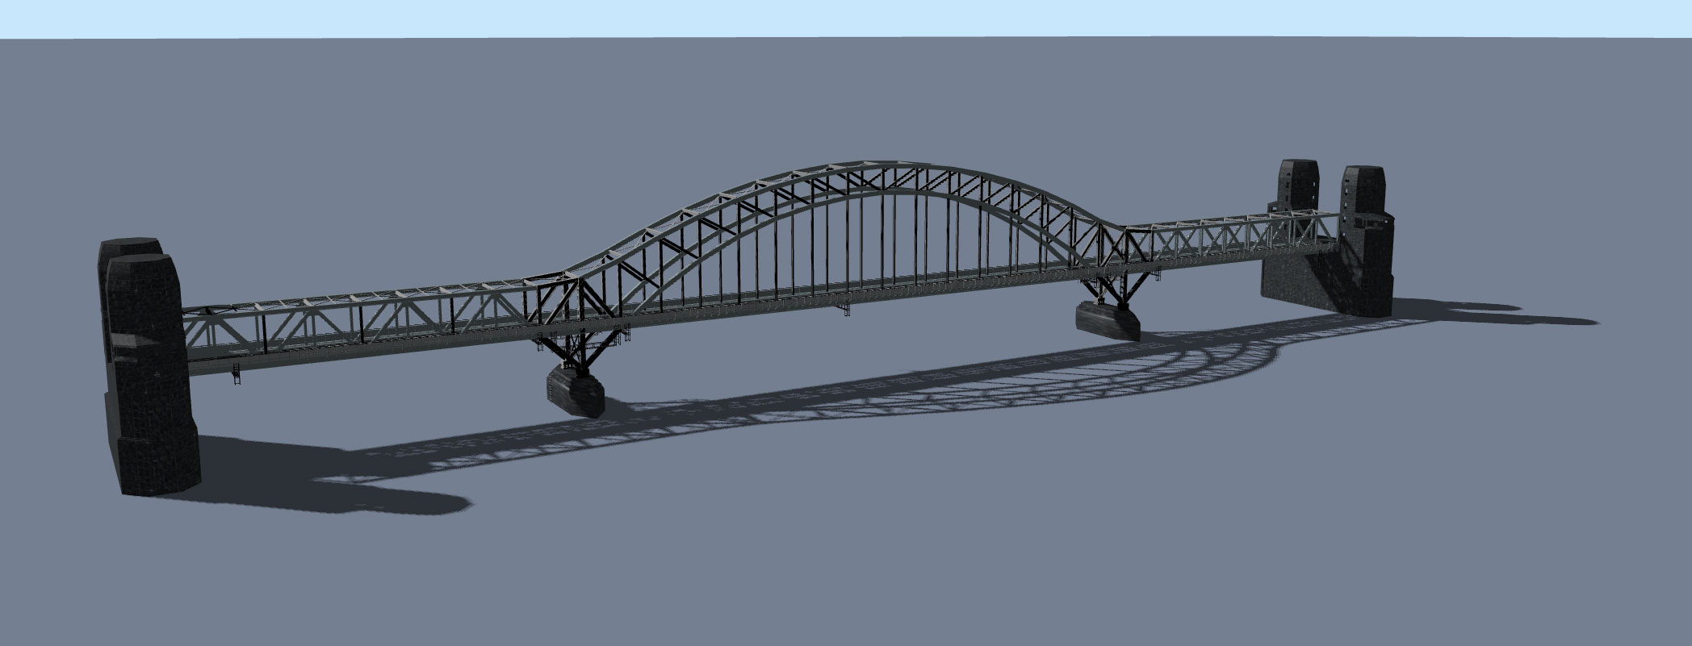The height and width of the screenshot is (646, 1692).
Task: Click the bridge deck at mid-span
Action: click(x=848, y=289)
